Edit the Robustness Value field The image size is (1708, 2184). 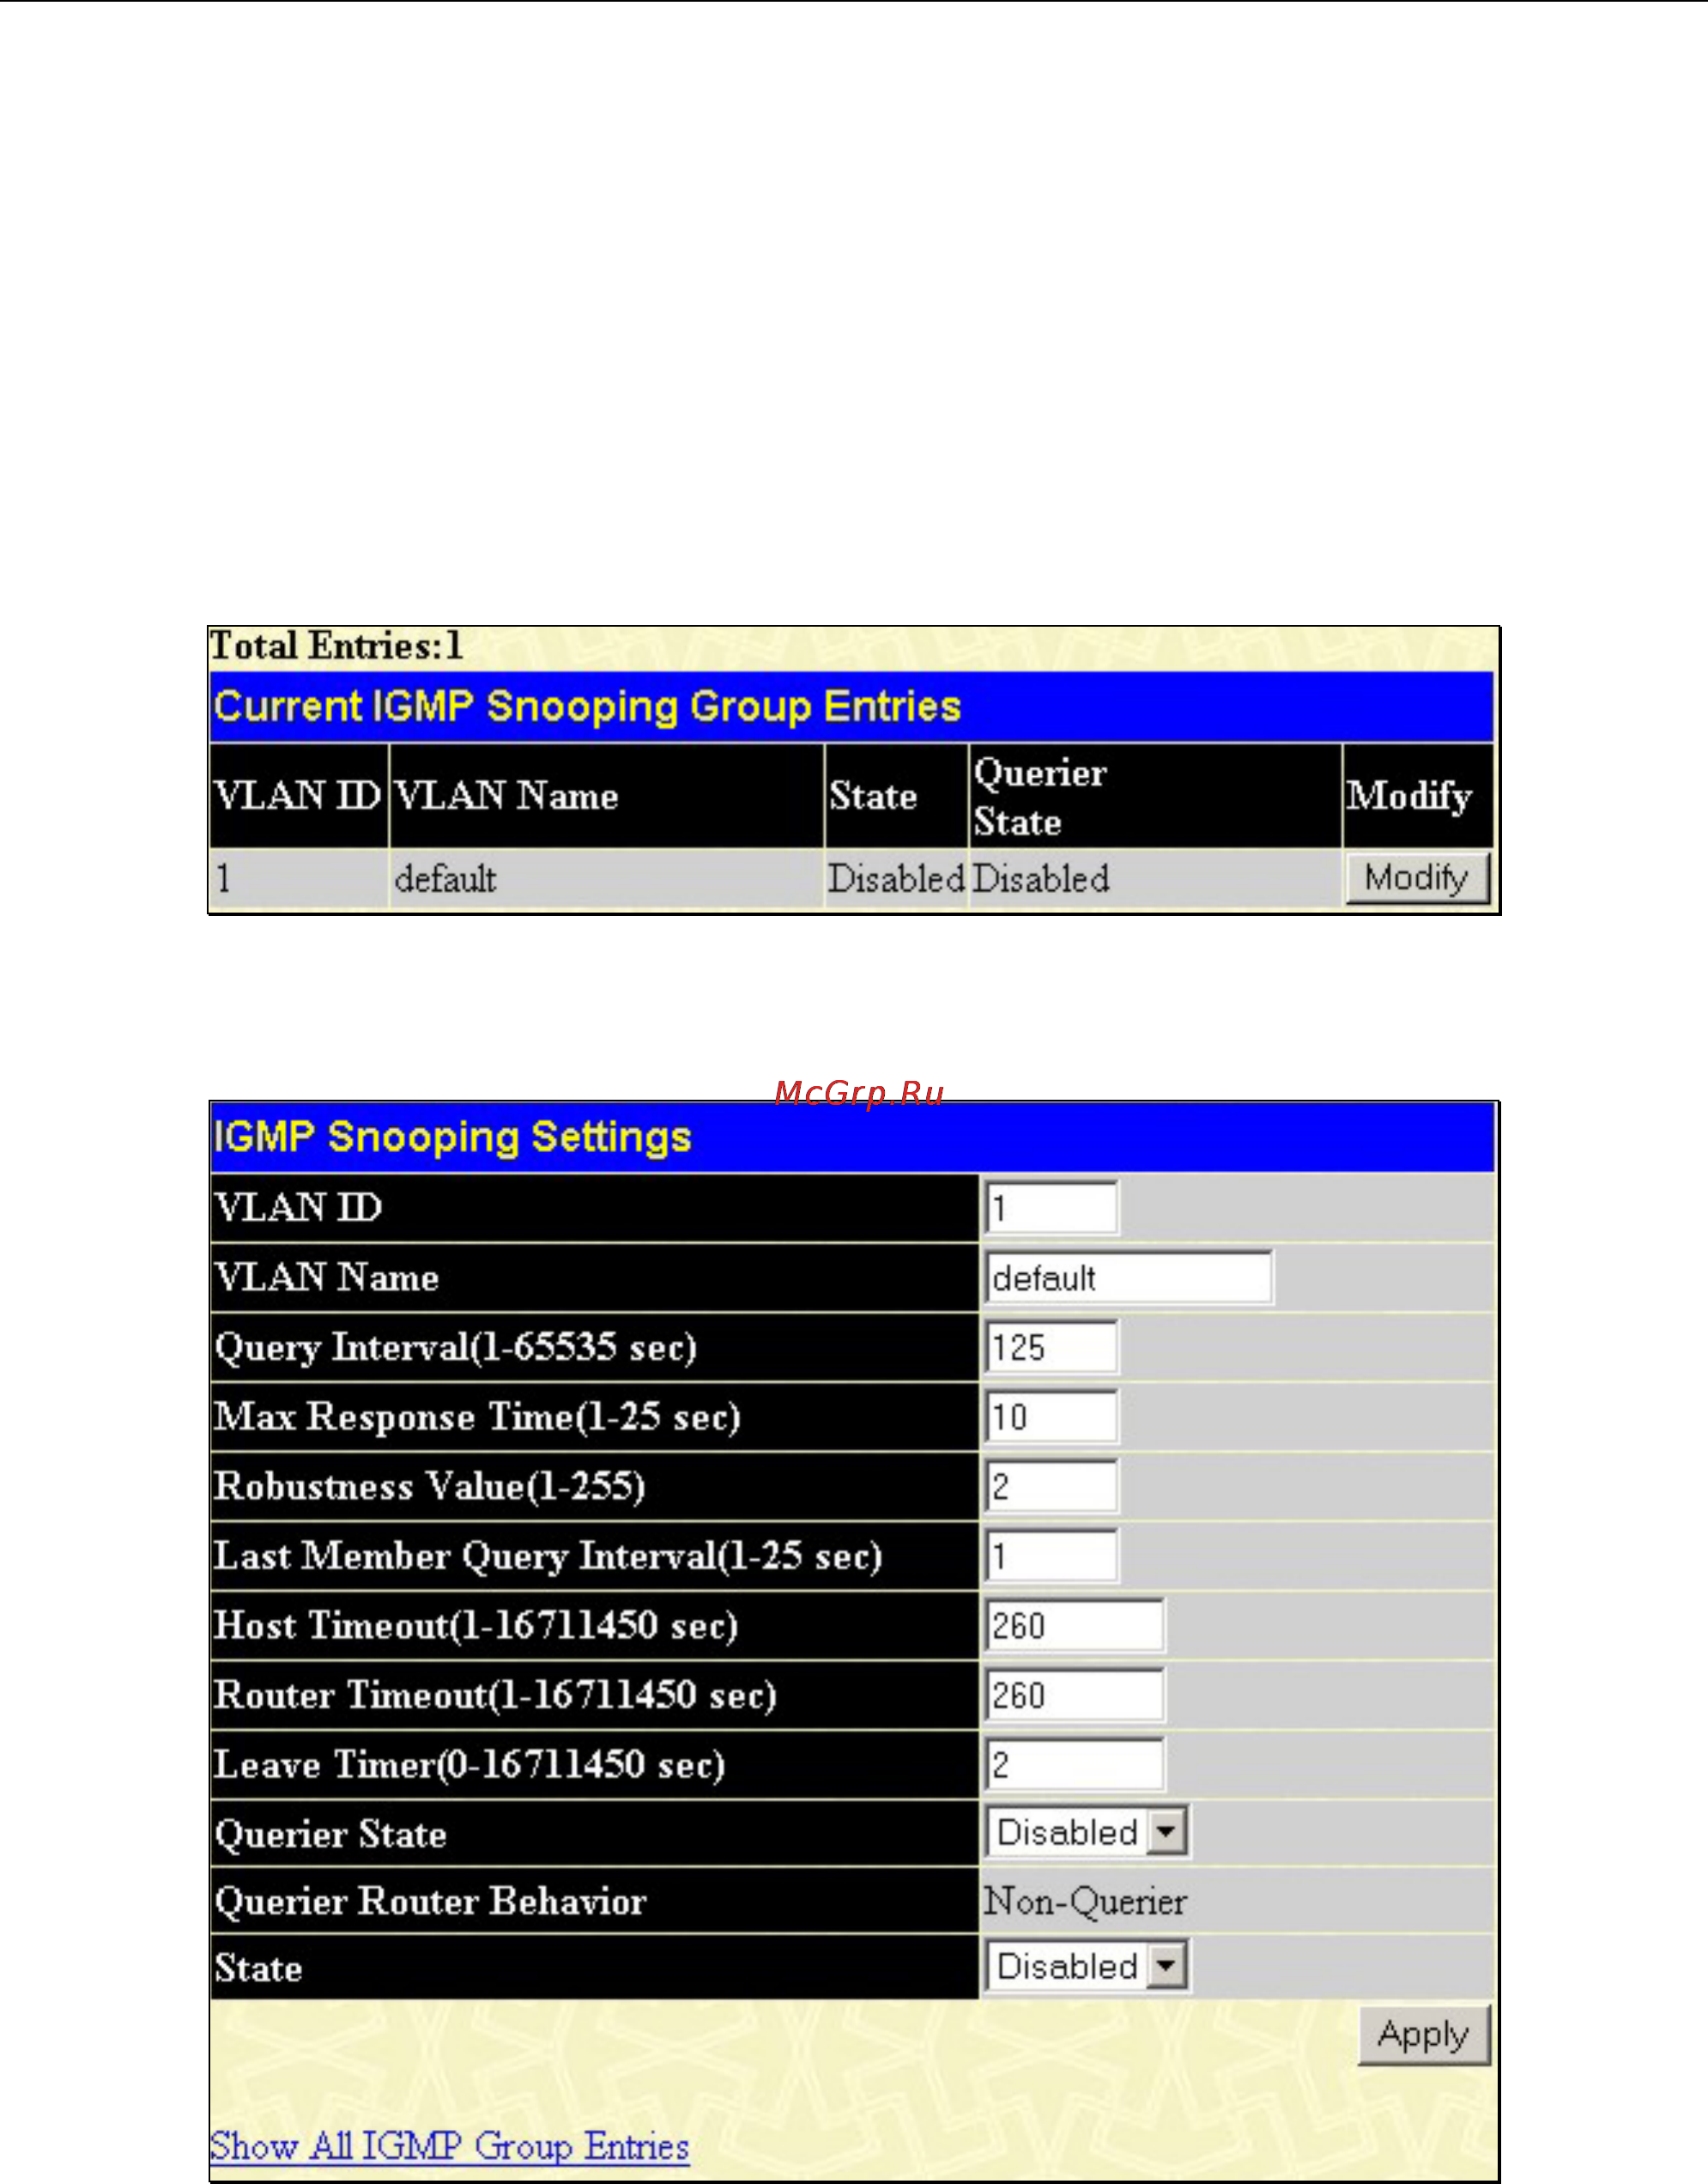pos(1051,1486)
